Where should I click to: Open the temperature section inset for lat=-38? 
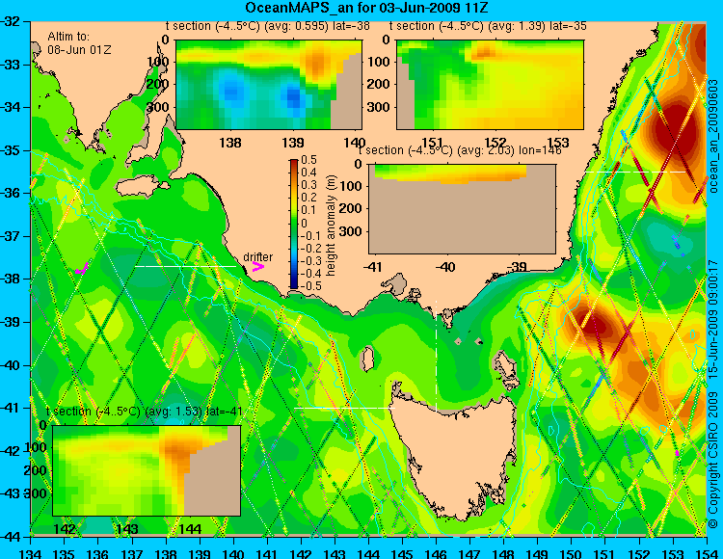269,85
